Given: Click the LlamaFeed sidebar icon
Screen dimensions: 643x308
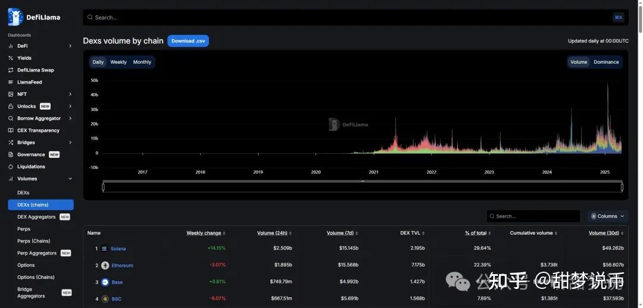Looking at the screenshot, I should coord(11,82).
